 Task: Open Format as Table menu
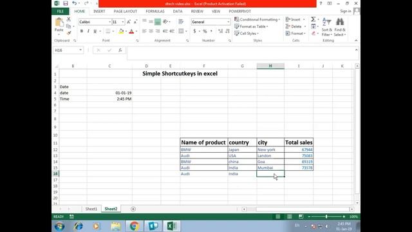coord(251,26)
